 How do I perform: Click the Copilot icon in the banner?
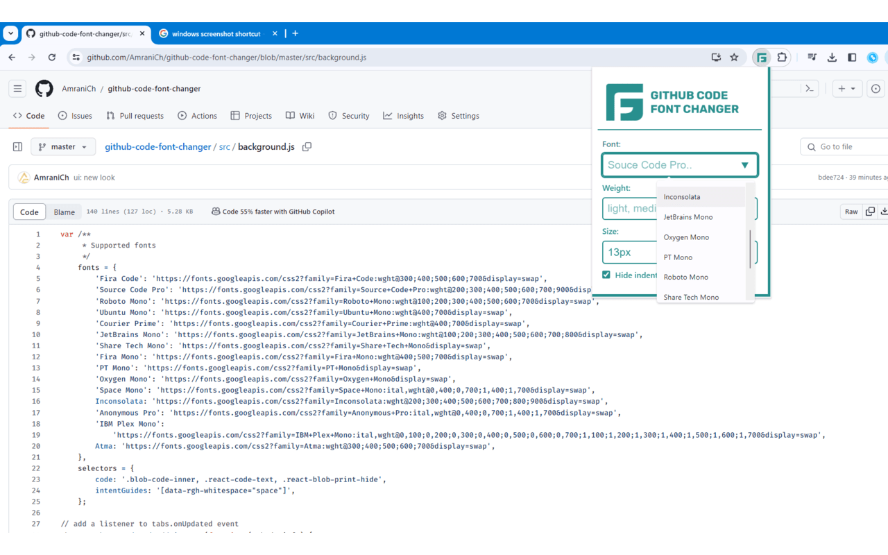pos(216,212)
